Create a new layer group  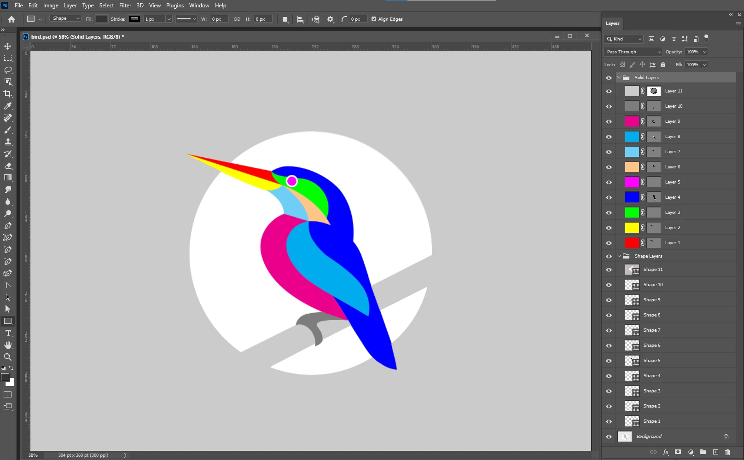(703, 452)
